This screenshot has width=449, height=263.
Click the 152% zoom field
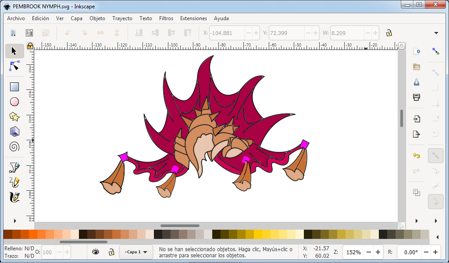(353, 252)
